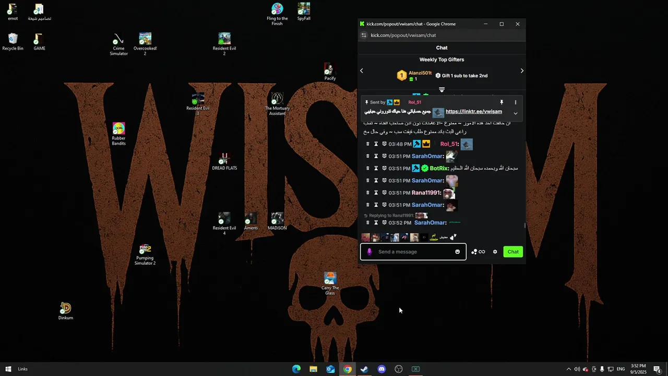Select the GAME folder on desktop

pos(39,42)
